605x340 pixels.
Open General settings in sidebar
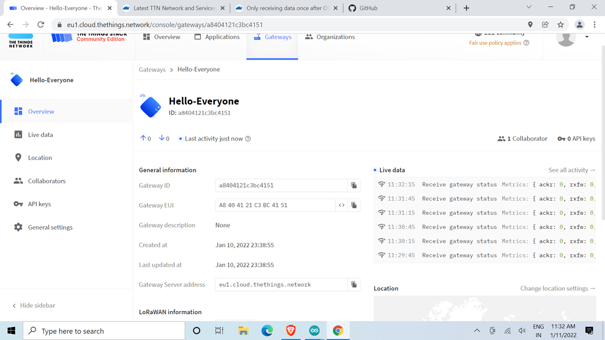click(x=50, y=227)
